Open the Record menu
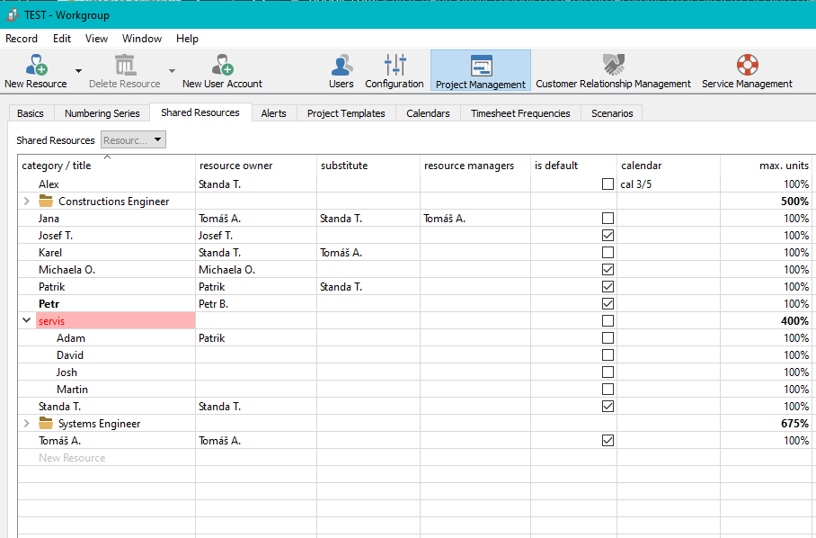This screenshot has height=538, width=816. click(22, 39)
